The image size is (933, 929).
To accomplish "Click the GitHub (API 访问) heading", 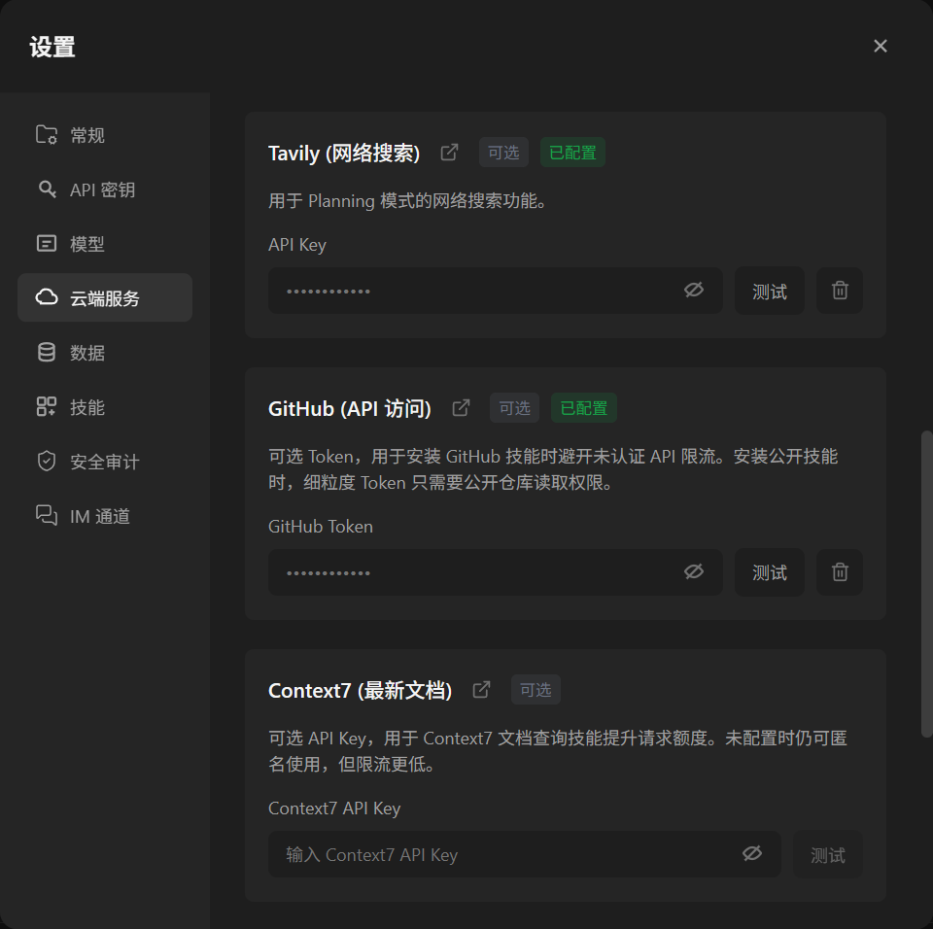I will click(x=349, y=408).
